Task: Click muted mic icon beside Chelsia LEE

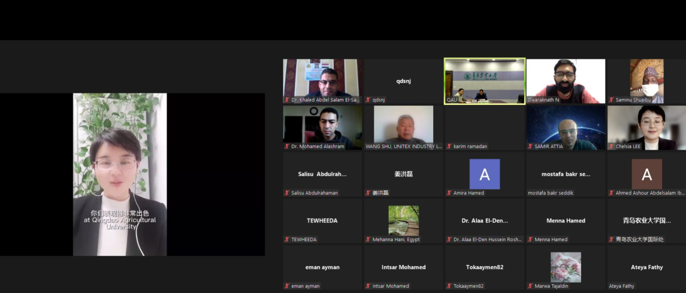Action: click(612, 146)
